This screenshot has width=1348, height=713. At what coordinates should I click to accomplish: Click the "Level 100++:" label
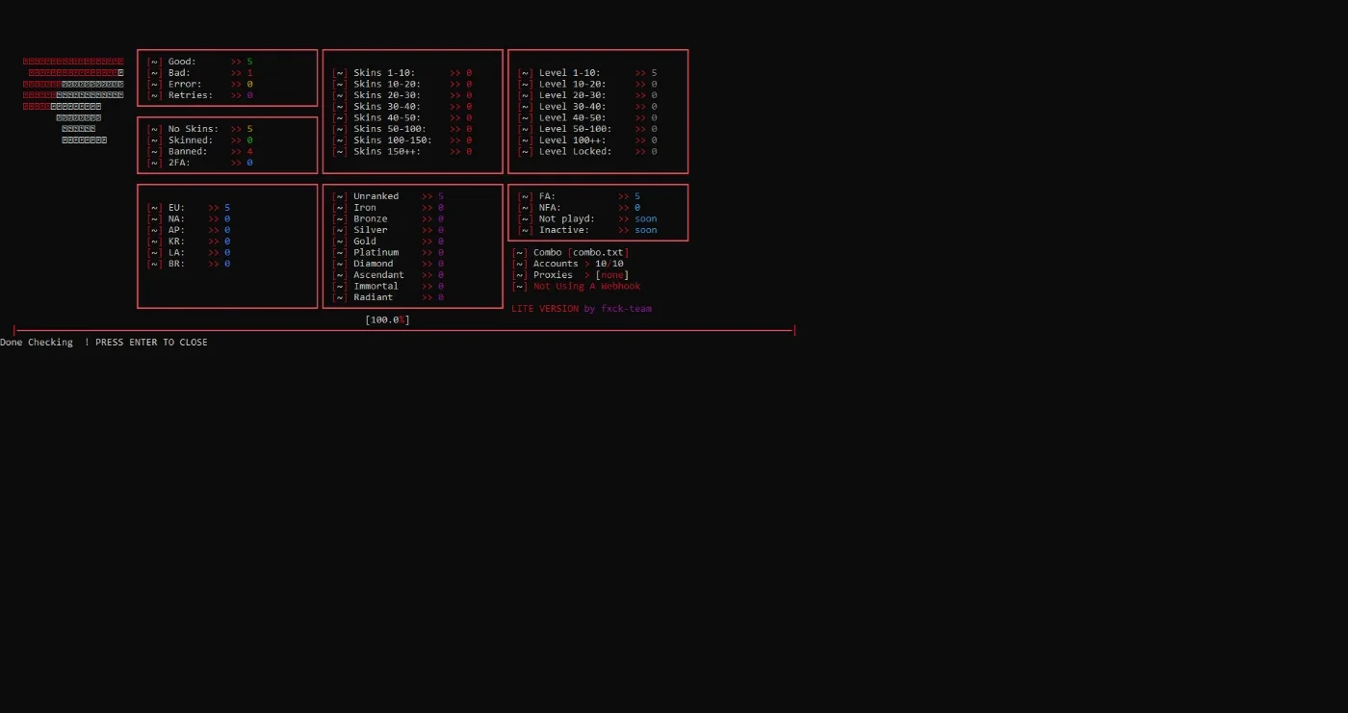(x=573, y=140)
